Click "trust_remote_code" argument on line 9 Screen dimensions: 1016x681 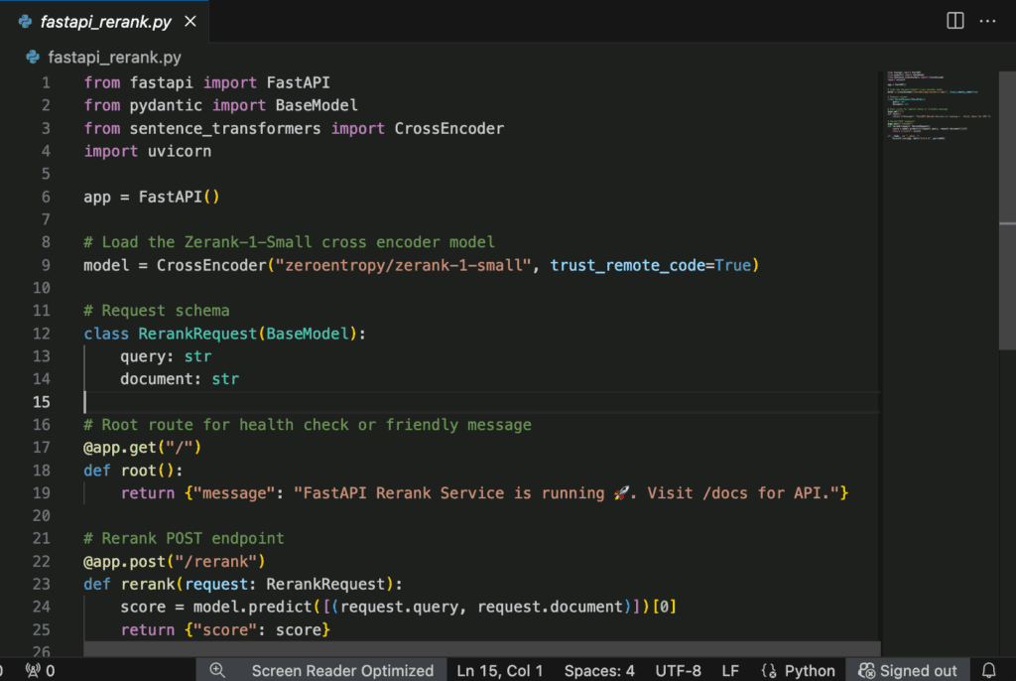[x=627, y=265]
